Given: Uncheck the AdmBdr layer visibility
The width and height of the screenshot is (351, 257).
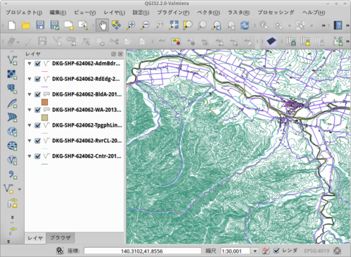Looking at the screenshot, I should (37, 63).
